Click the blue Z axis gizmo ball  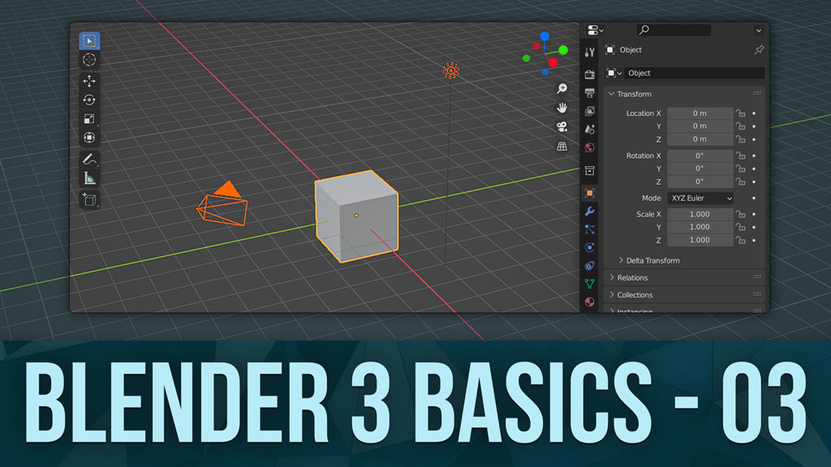[x=545, y=36]
